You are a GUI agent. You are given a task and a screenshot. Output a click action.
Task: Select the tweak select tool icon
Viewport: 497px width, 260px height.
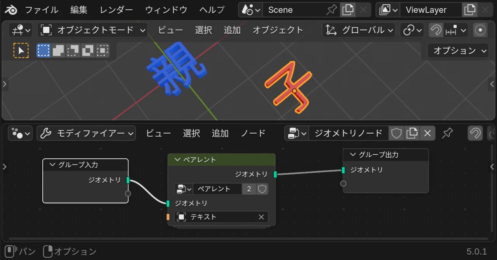point(21,50)
